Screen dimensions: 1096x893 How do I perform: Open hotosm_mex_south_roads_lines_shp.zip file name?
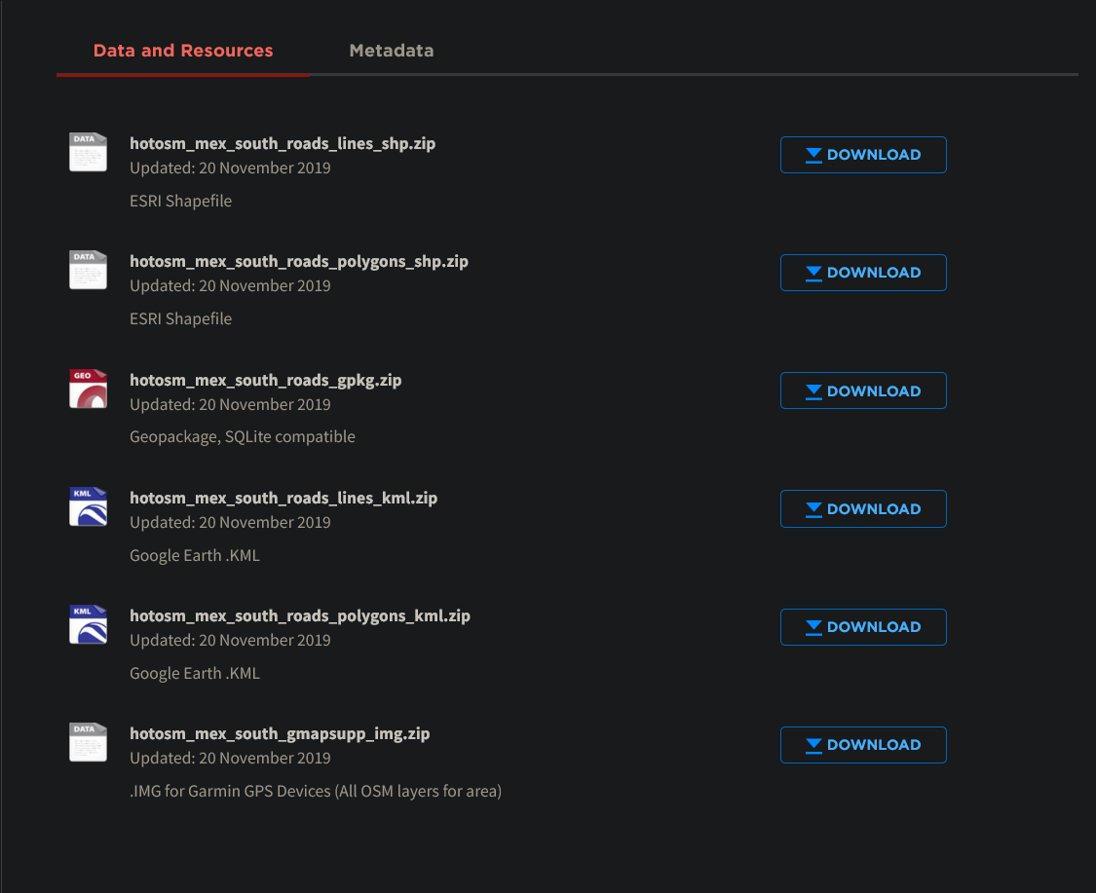283,144
